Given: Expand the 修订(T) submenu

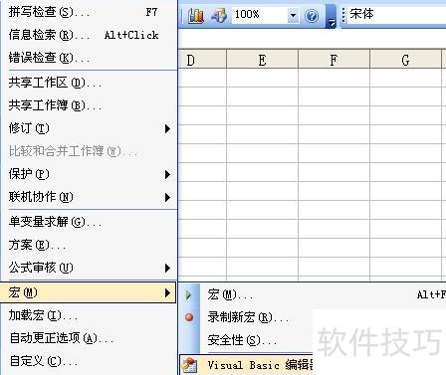Looking at the screenshot, I should pyautogui.click(x=89, y=128).
